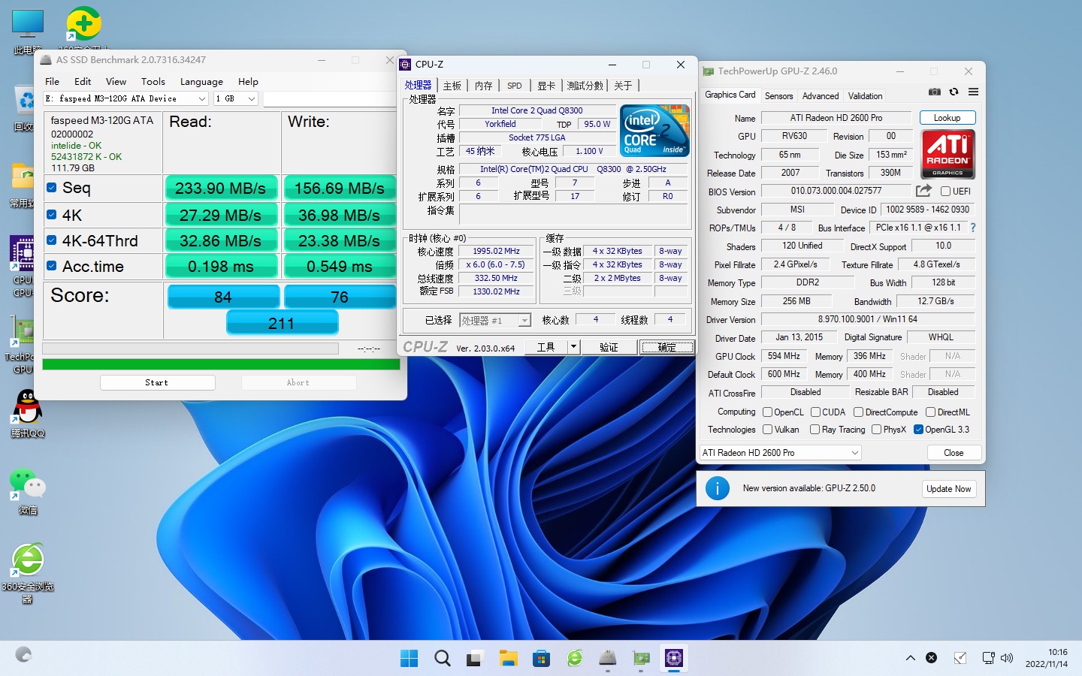Toggle the DirectML checkbox

pos(930,412)
